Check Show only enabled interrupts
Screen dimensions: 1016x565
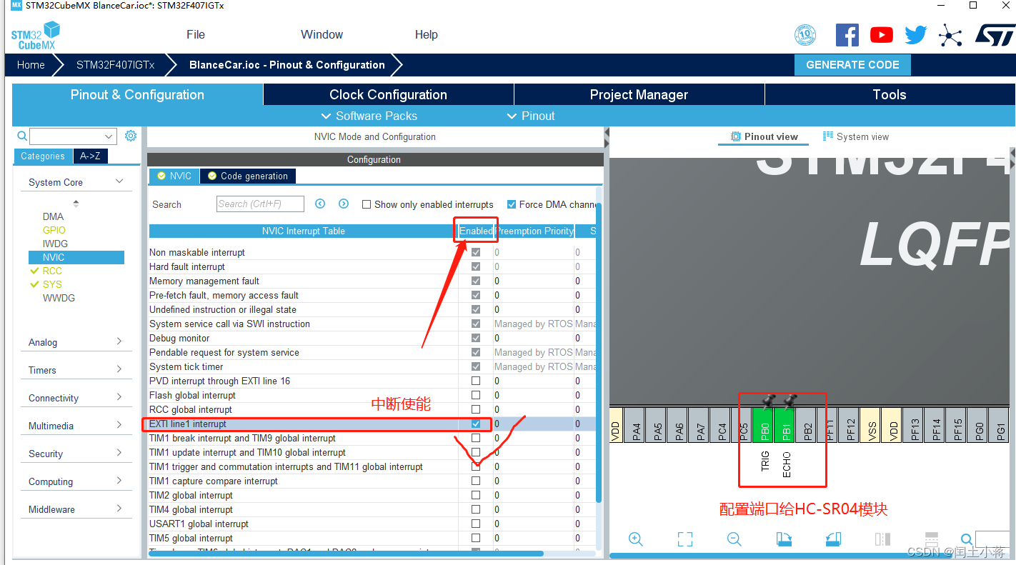click(x=367, y=204)
